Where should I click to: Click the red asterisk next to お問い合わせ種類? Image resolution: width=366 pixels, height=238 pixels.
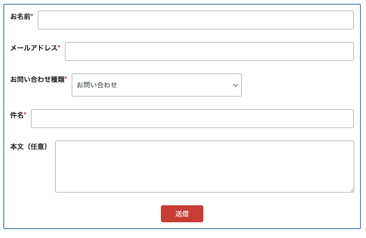(x=66, y=79)
